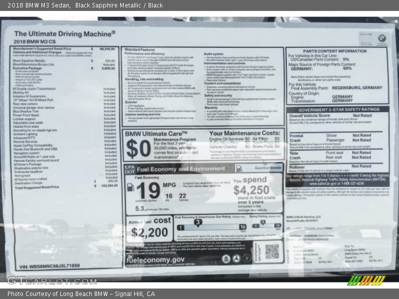399x299 pixels.
Task: Click The Ultimate Driving Machine heading
Action: point(65,33)
